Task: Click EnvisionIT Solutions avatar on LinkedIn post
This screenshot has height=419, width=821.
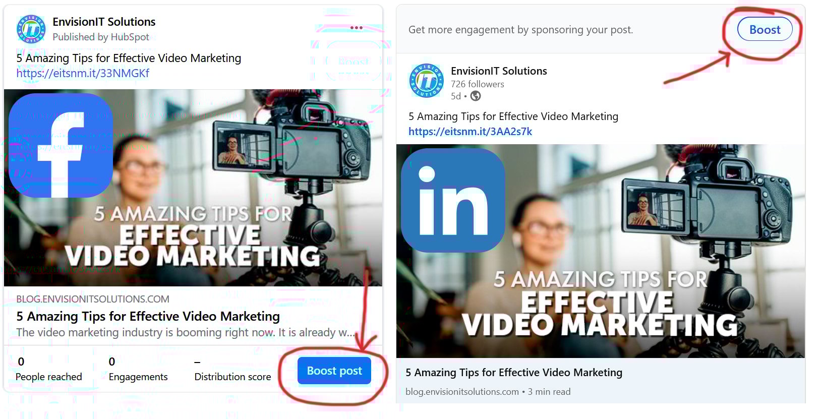Action: pos(427,81)
